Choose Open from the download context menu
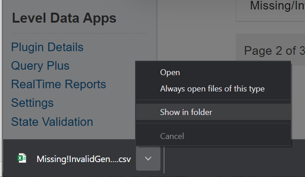Viewport: 305px width, 177px height. point(213,73)
